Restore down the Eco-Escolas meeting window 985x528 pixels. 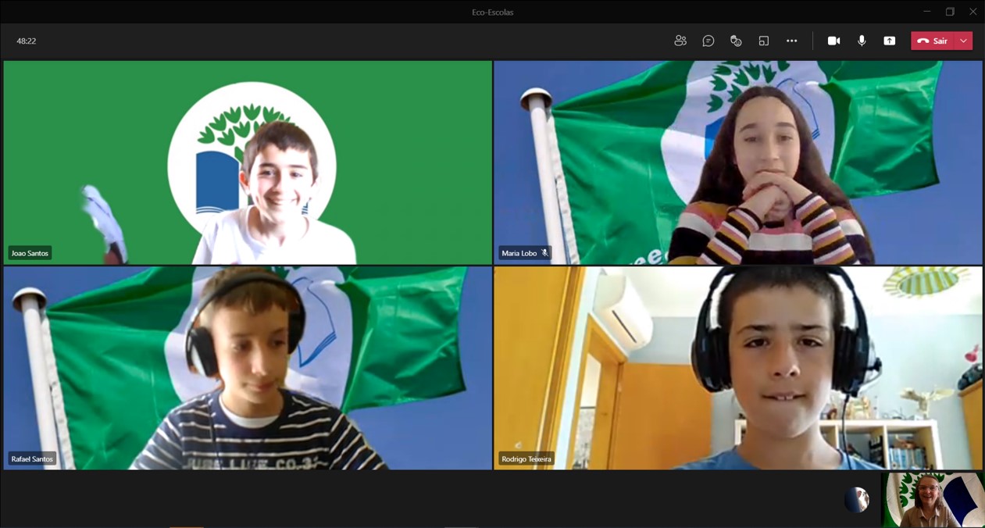click(950, 12)
